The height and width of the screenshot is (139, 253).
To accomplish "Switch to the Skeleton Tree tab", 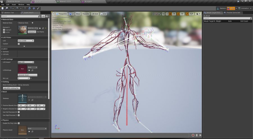I will coord(9,13).
